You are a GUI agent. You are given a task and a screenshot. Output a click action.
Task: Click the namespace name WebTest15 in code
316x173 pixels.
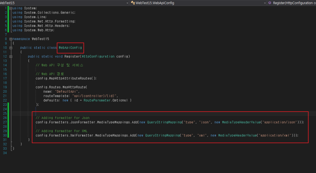click(40, 39)
